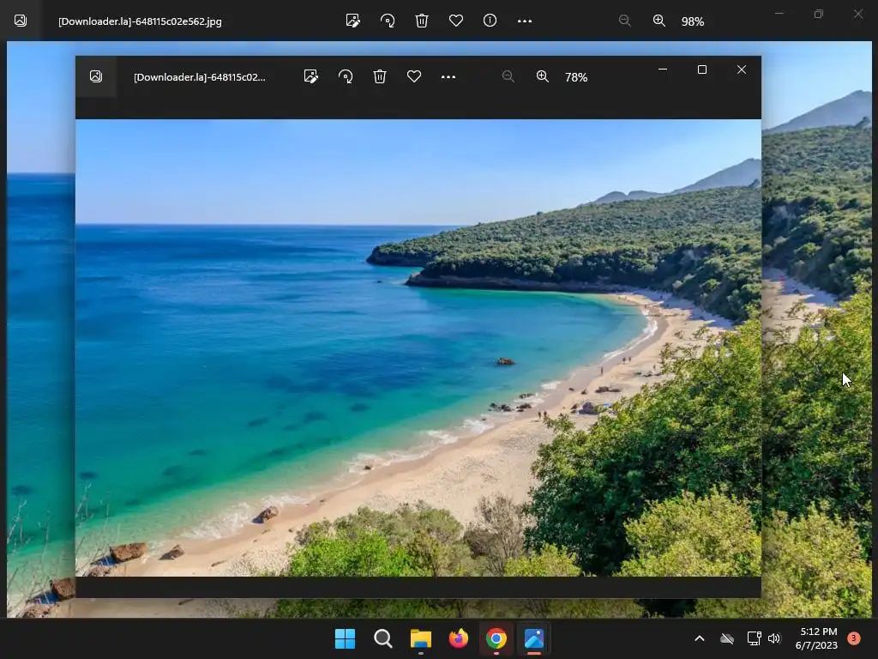The image size is (878, 659).
Task: Open the Windows Start menu
Action: (x=345, y=638)
